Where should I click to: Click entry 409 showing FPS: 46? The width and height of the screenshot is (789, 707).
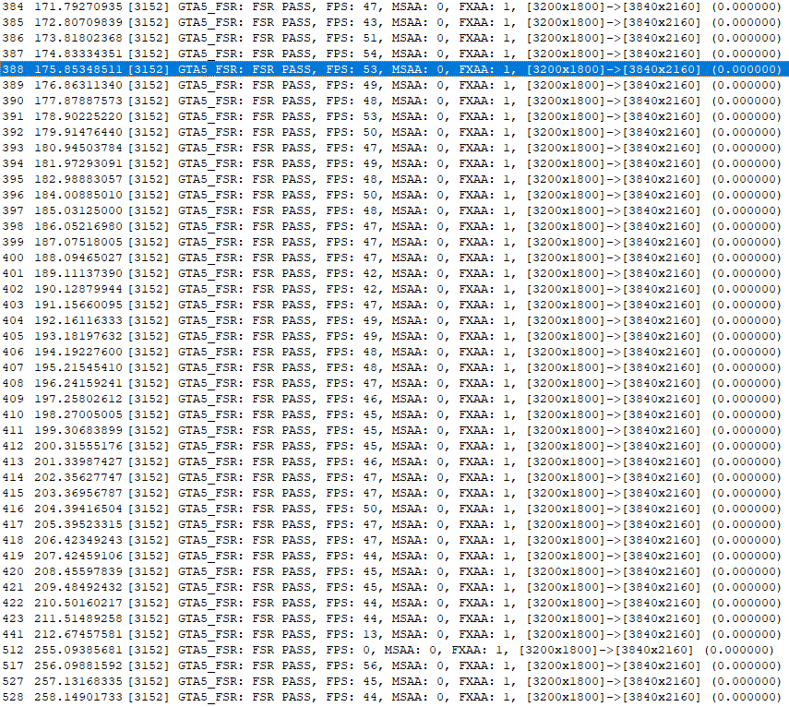click(x=369, y=400)
